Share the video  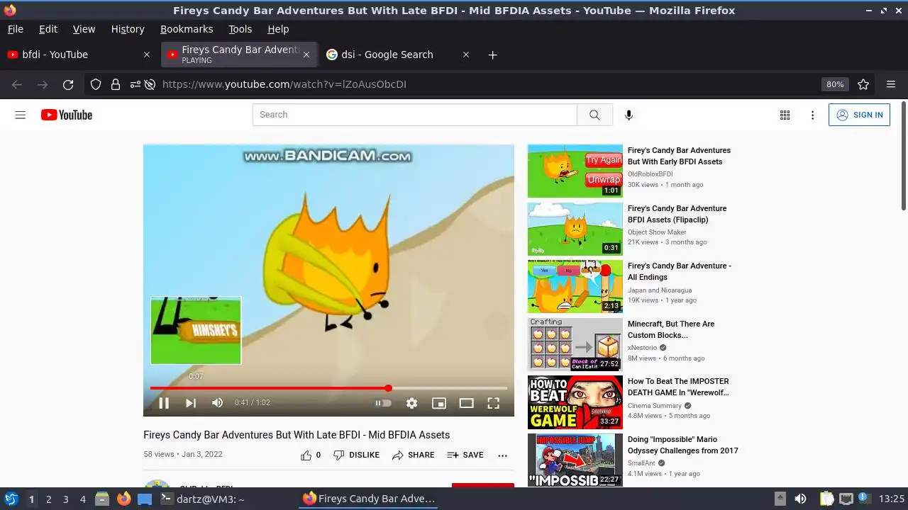point(413,455)
